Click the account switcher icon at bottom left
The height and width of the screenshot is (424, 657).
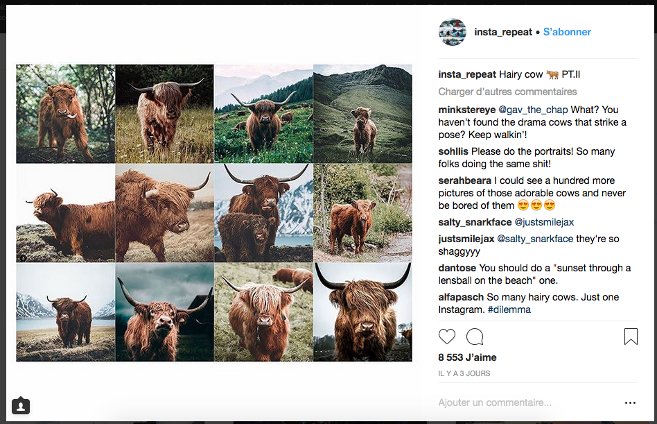click(x=21, y=405)
